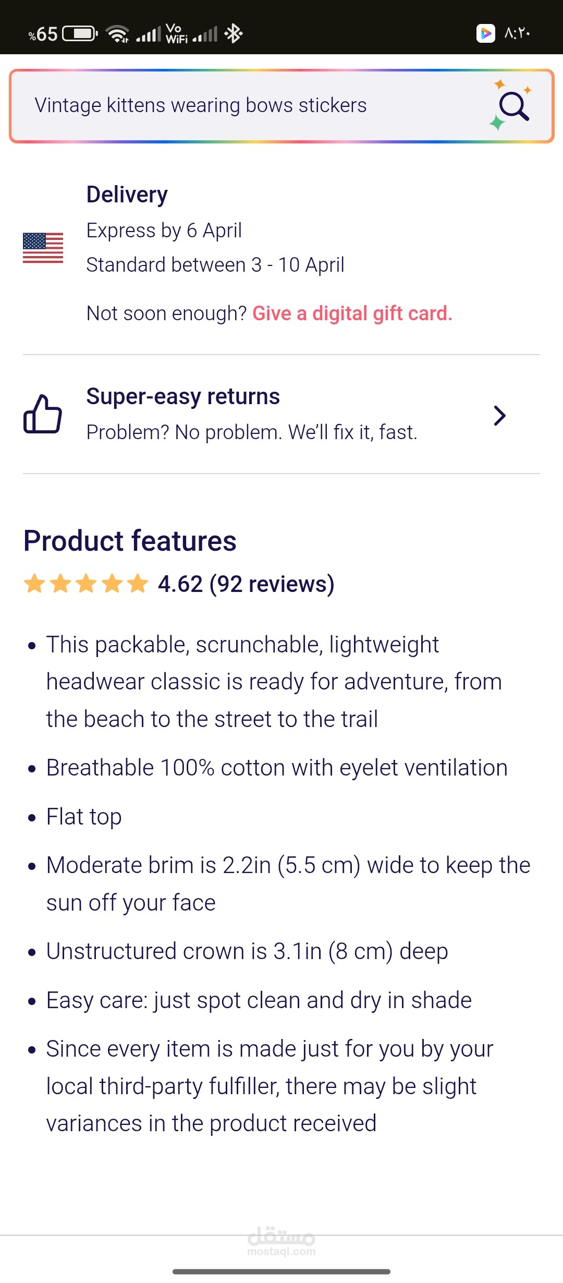Tap the status bar clock
Screen dimensions: 563x1283
coord(517,33)
